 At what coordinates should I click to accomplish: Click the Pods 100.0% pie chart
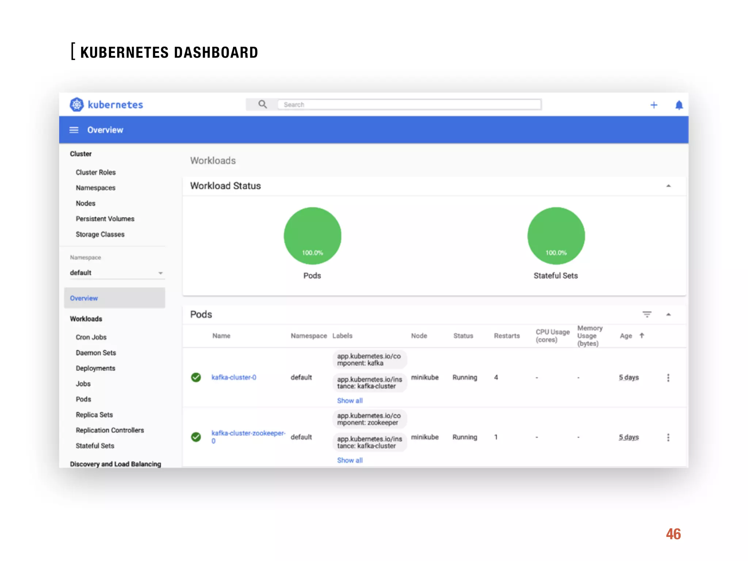coord(313,236)
